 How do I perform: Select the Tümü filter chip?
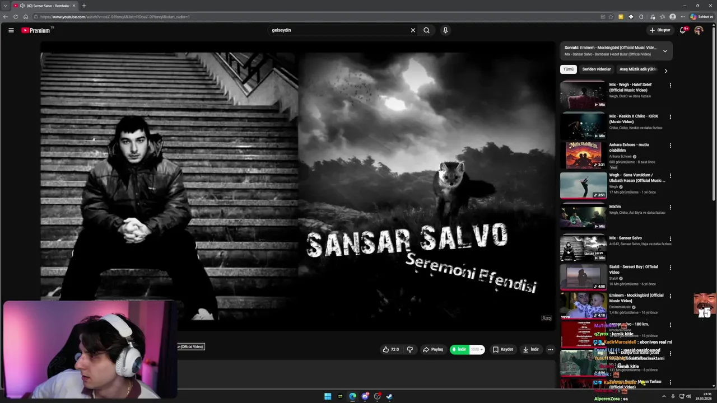coord(569,69)
